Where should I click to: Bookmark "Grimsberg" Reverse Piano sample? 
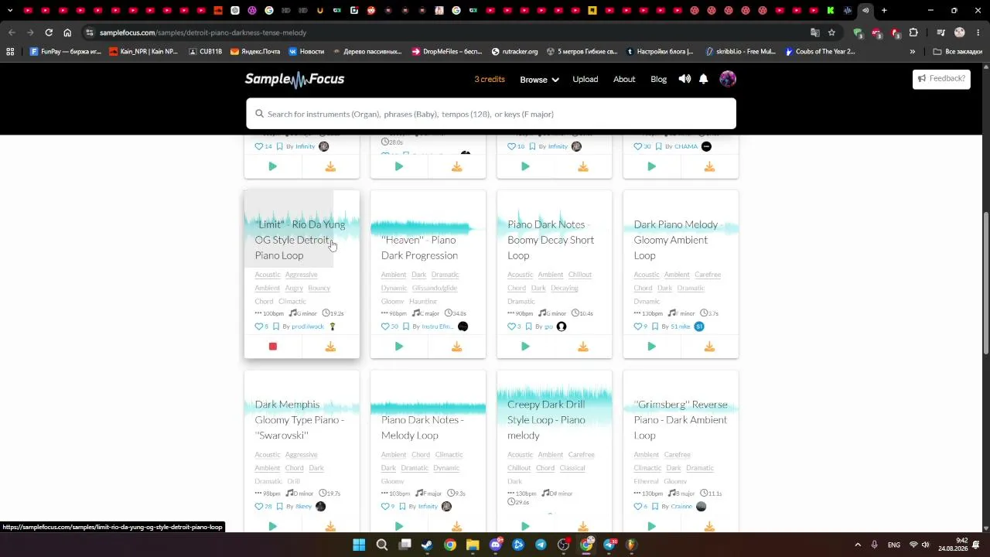654,507
